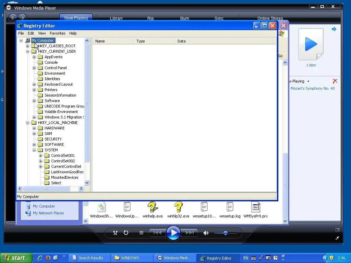
Task: Adjust the Media Player volume slider
Action: click(226, 233)
